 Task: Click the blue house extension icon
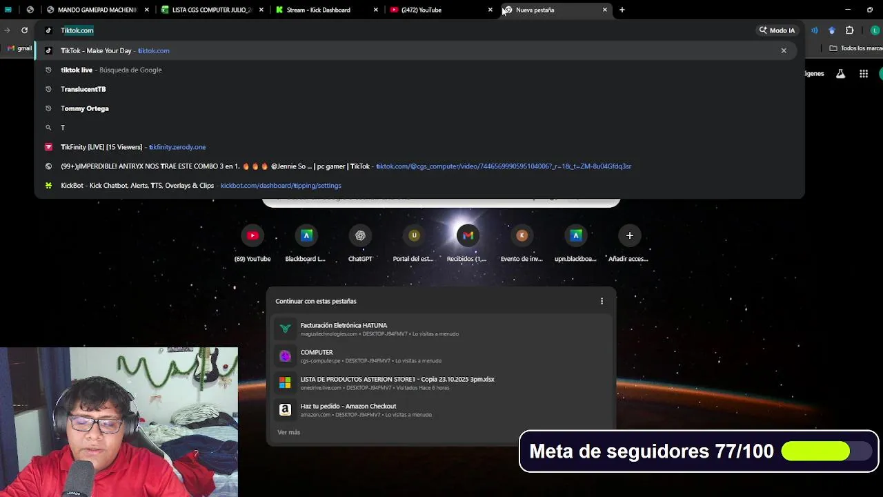pyautogui.click(x=831, y=30)
